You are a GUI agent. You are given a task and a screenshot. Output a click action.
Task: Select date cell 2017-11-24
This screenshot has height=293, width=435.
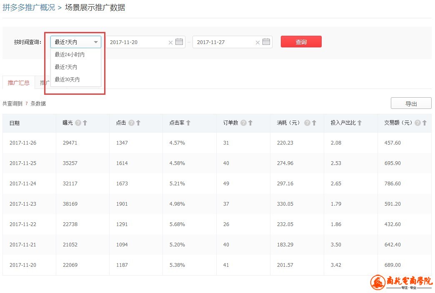pyautogui.click(x=23, y=183)
